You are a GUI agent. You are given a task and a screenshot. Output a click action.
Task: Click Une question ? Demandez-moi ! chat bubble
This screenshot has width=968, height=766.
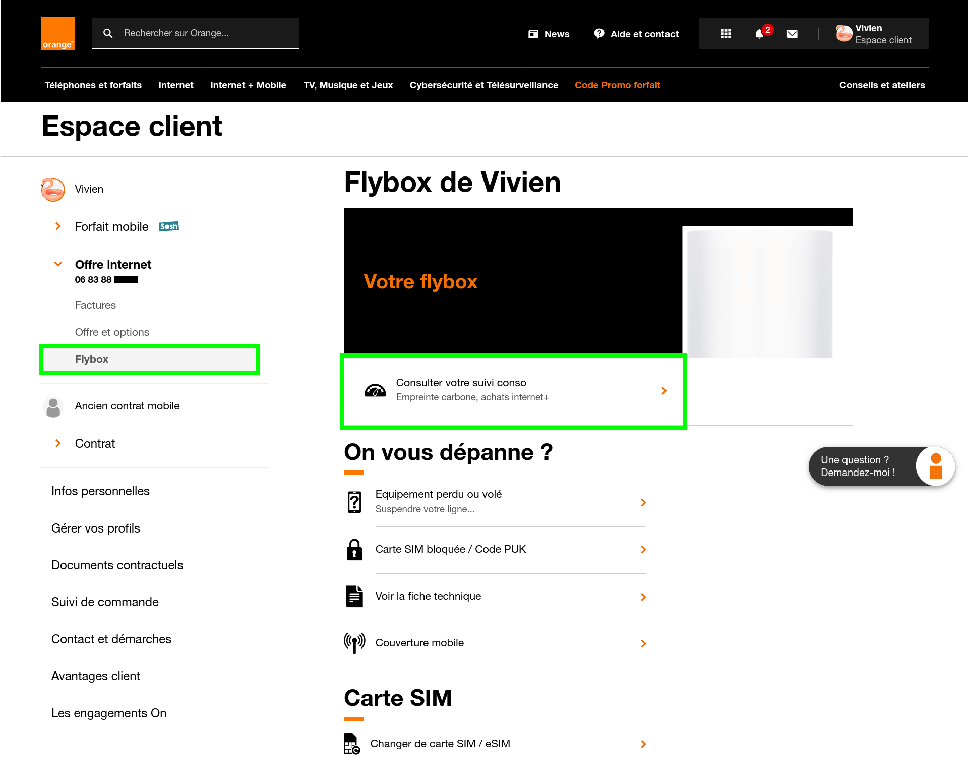[x=881, y=466]
